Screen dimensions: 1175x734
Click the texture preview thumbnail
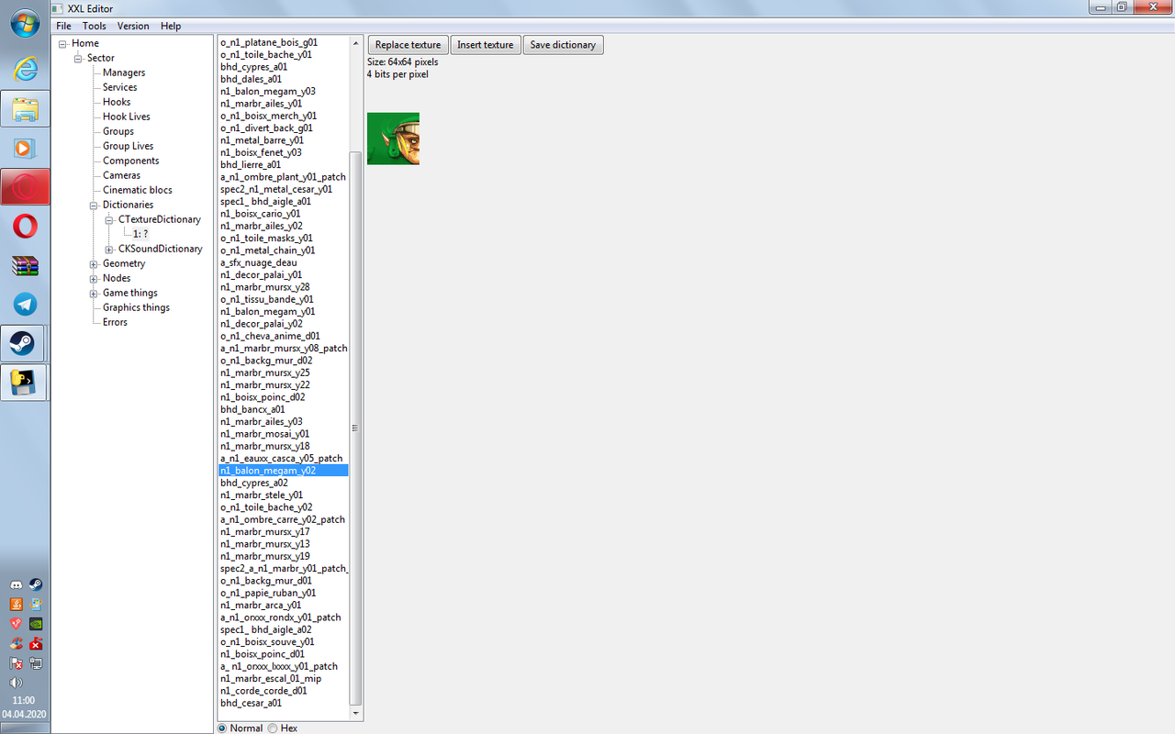(x=393, y=139)
